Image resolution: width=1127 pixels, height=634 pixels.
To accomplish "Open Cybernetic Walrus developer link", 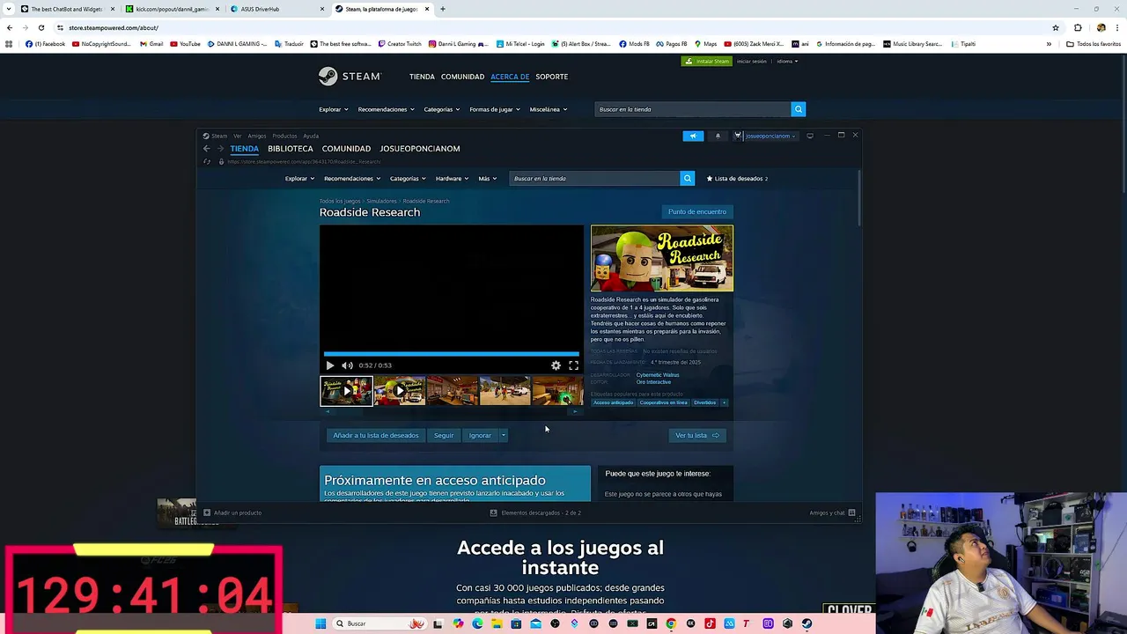I will tap(658, 375).
